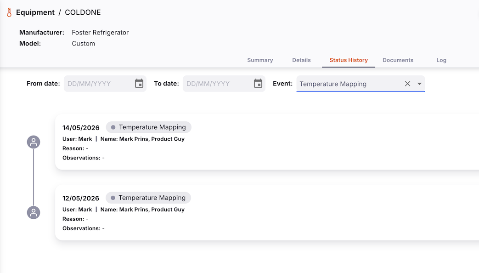The height and width of the screenshot is (273, 479).
Task: Select the Status History tab
Action: [349, 60]
